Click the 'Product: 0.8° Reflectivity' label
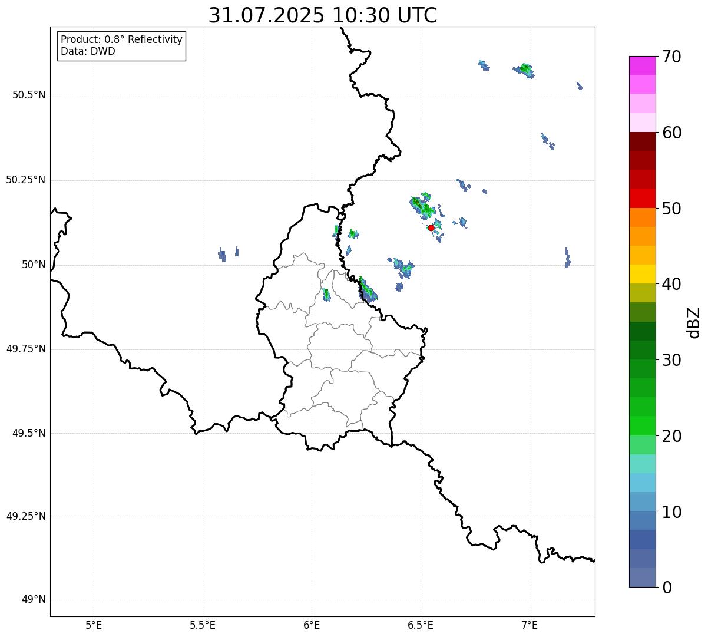708x637 pixels. pos(122,39)
